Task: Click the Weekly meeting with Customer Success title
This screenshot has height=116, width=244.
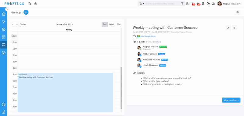Action: pos(165,28)
